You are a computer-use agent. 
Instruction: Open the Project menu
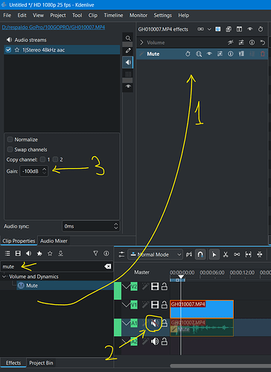tap(58, 16)
